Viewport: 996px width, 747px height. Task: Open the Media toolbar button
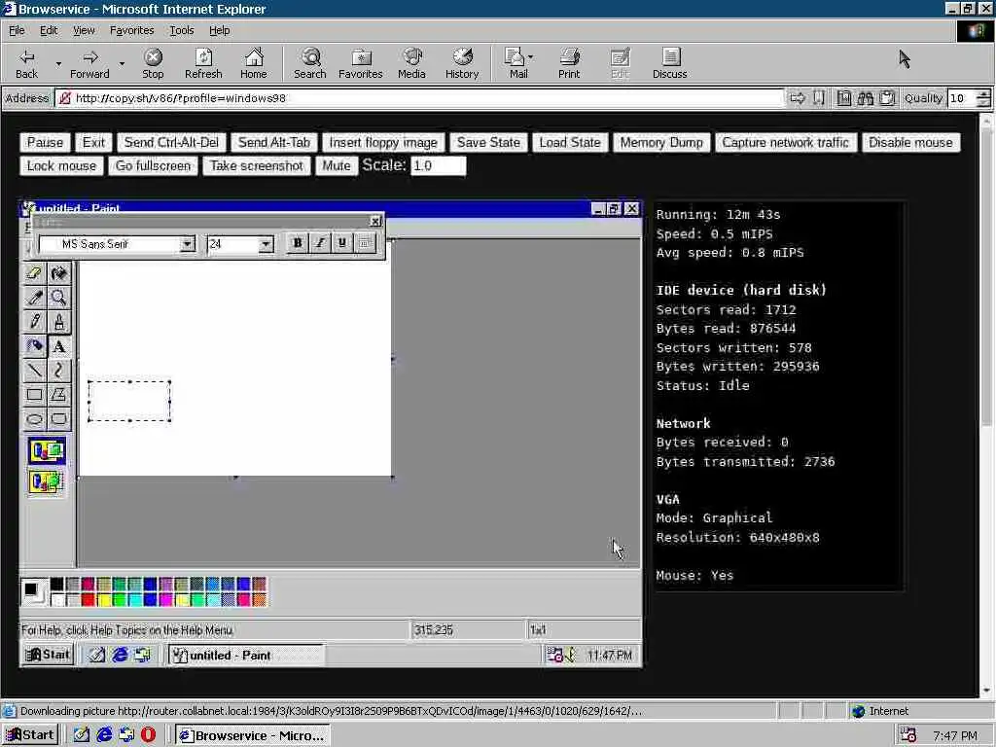(411, 63)
